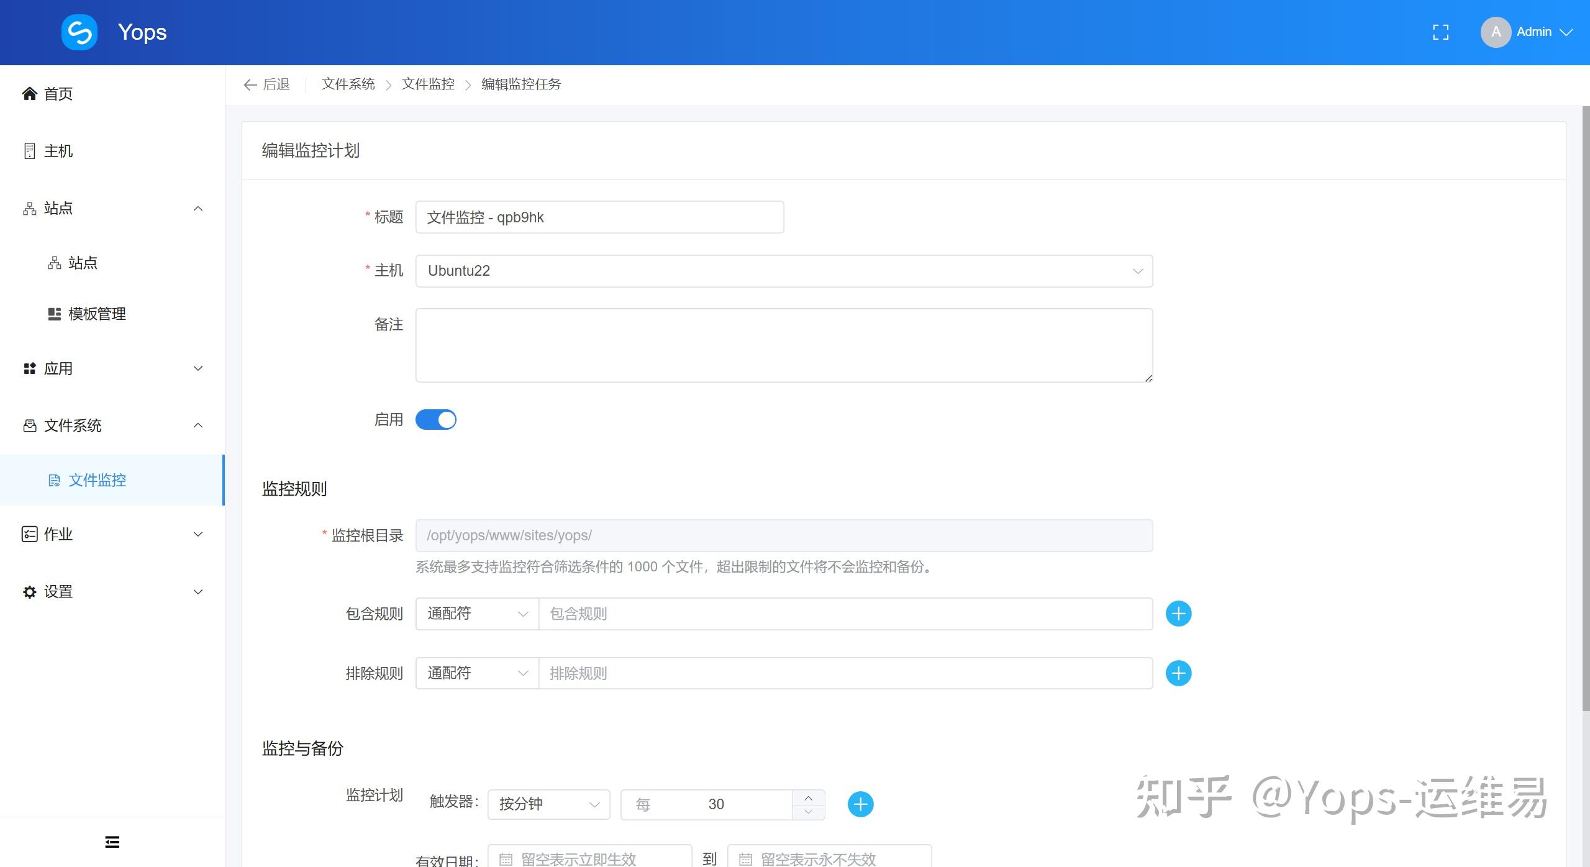1590x867 pixels.
Task: Collapse the sidebar using bottom-left icon
Action: coord(112,842)
